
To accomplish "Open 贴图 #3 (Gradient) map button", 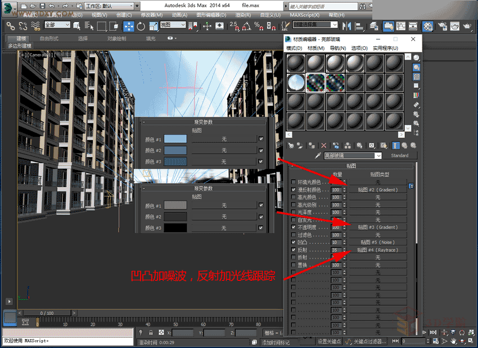I will (x=378, y=227).
